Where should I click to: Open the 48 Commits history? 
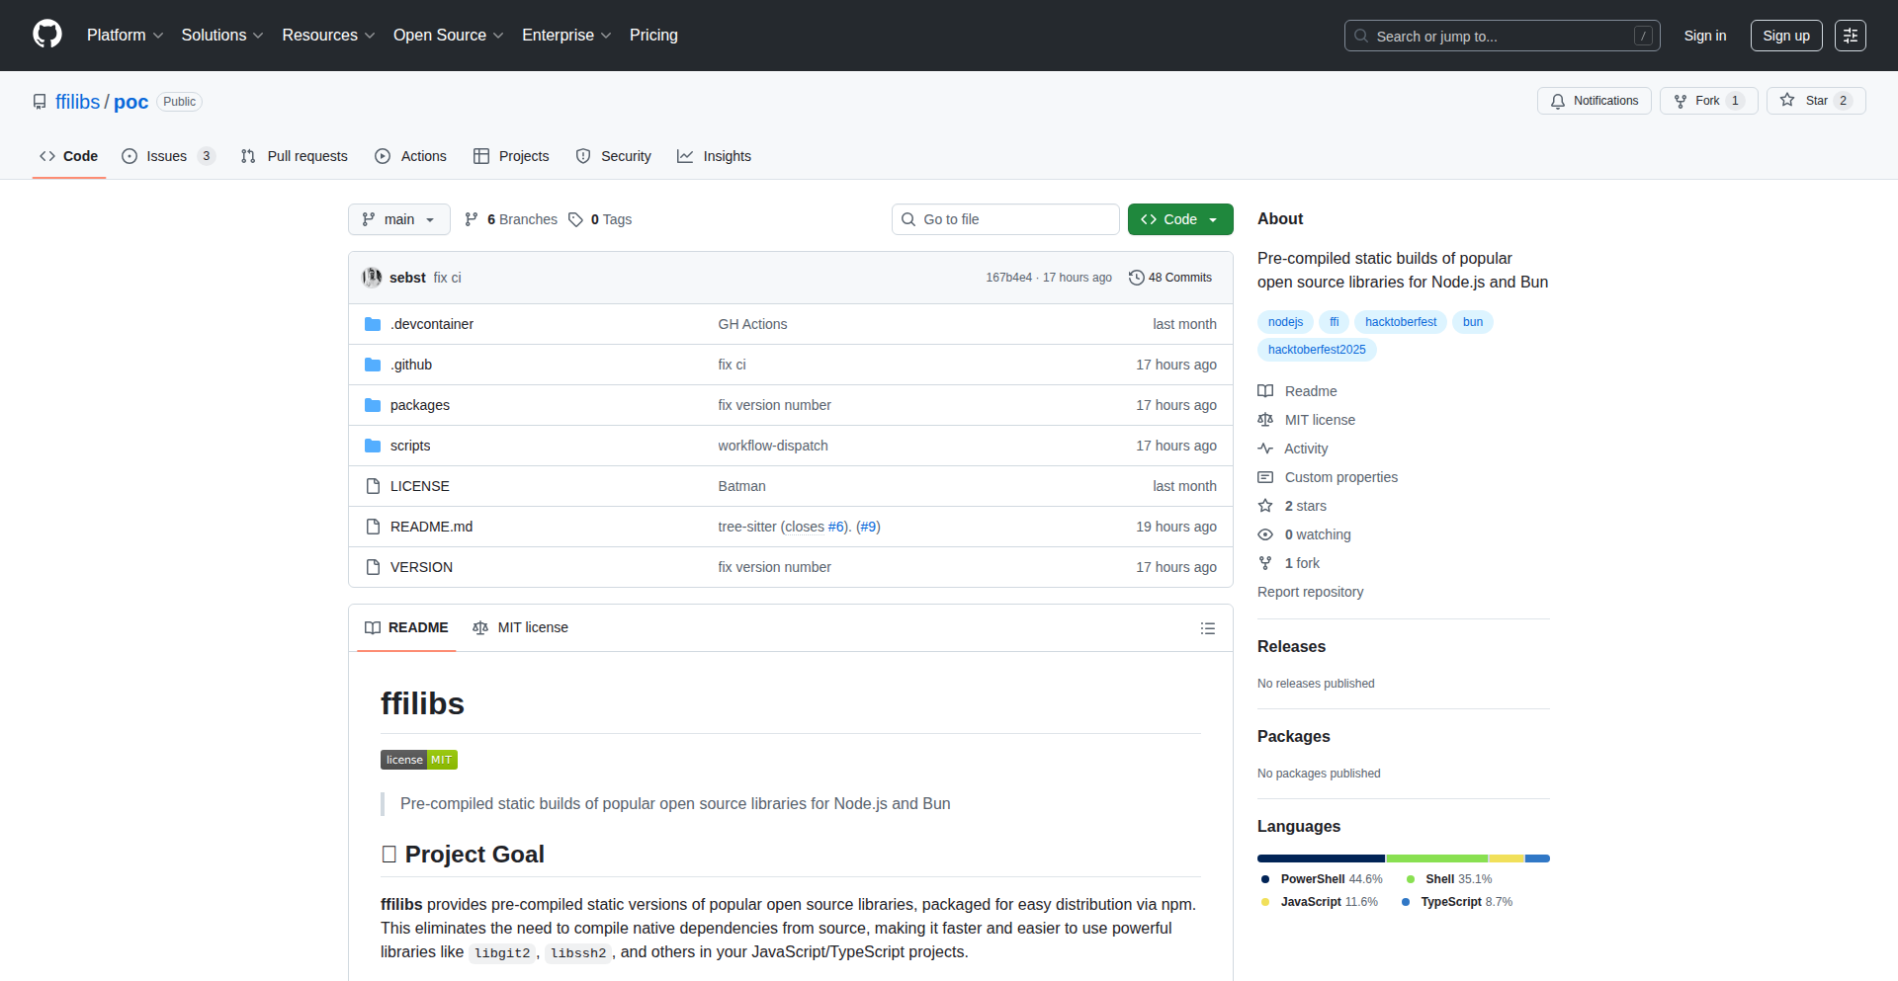(x=1170, y=278)
